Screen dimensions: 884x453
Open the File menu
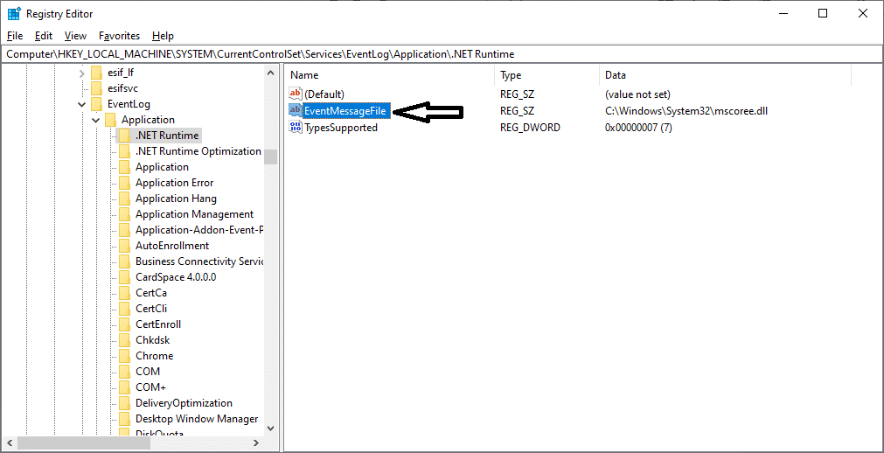15,36
